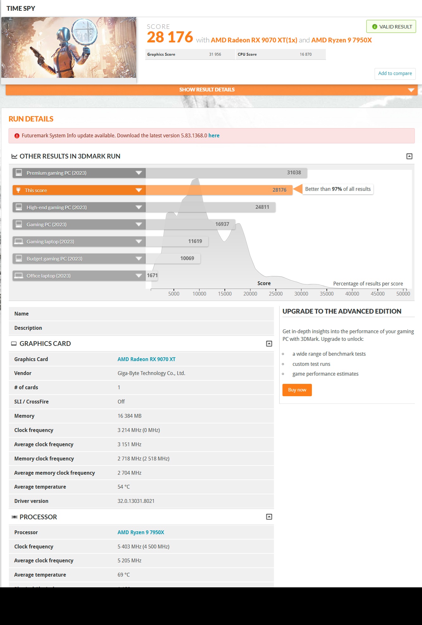Click the Graphics Score value 31 956

coord(215,54)
